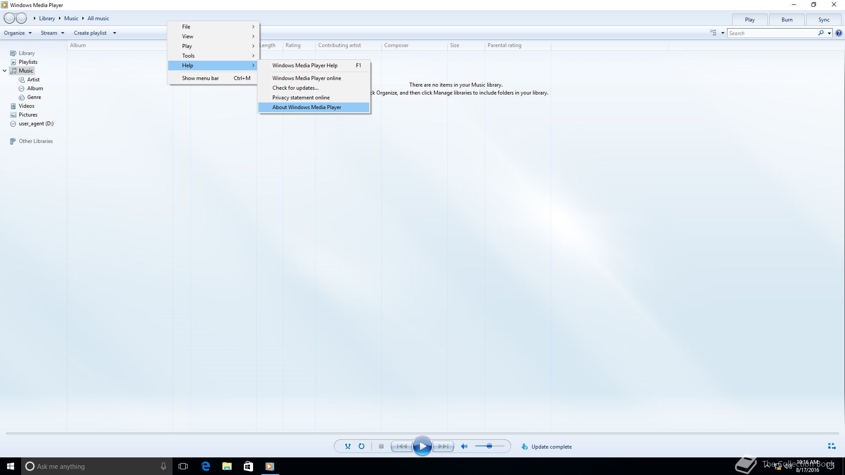Open the view options dropdown arrow

click(x=723, y=33)
